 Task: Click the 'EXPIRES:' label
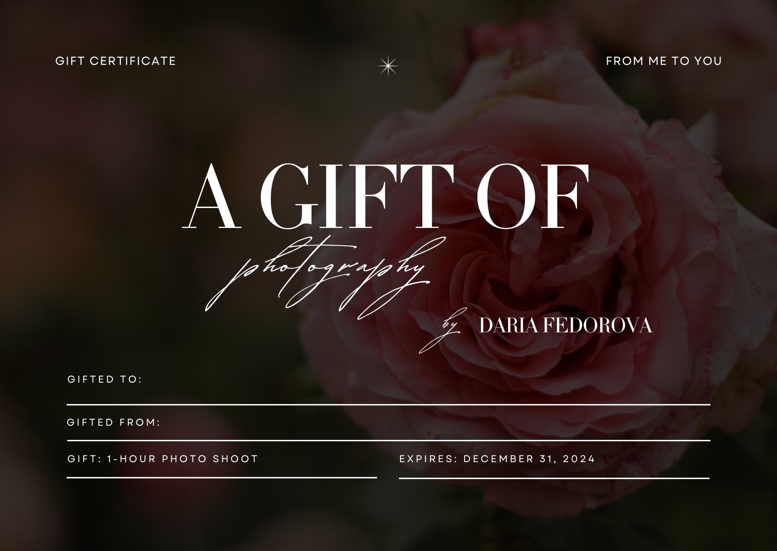pyautogui.click(x=429, y=459)
